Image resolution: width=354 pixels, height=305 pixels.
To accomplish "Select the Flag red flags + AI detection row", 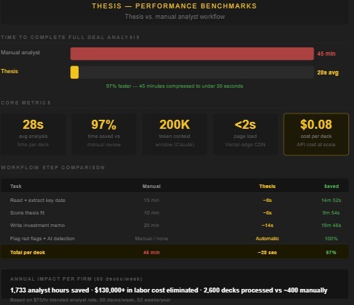I will click(175, 238).
